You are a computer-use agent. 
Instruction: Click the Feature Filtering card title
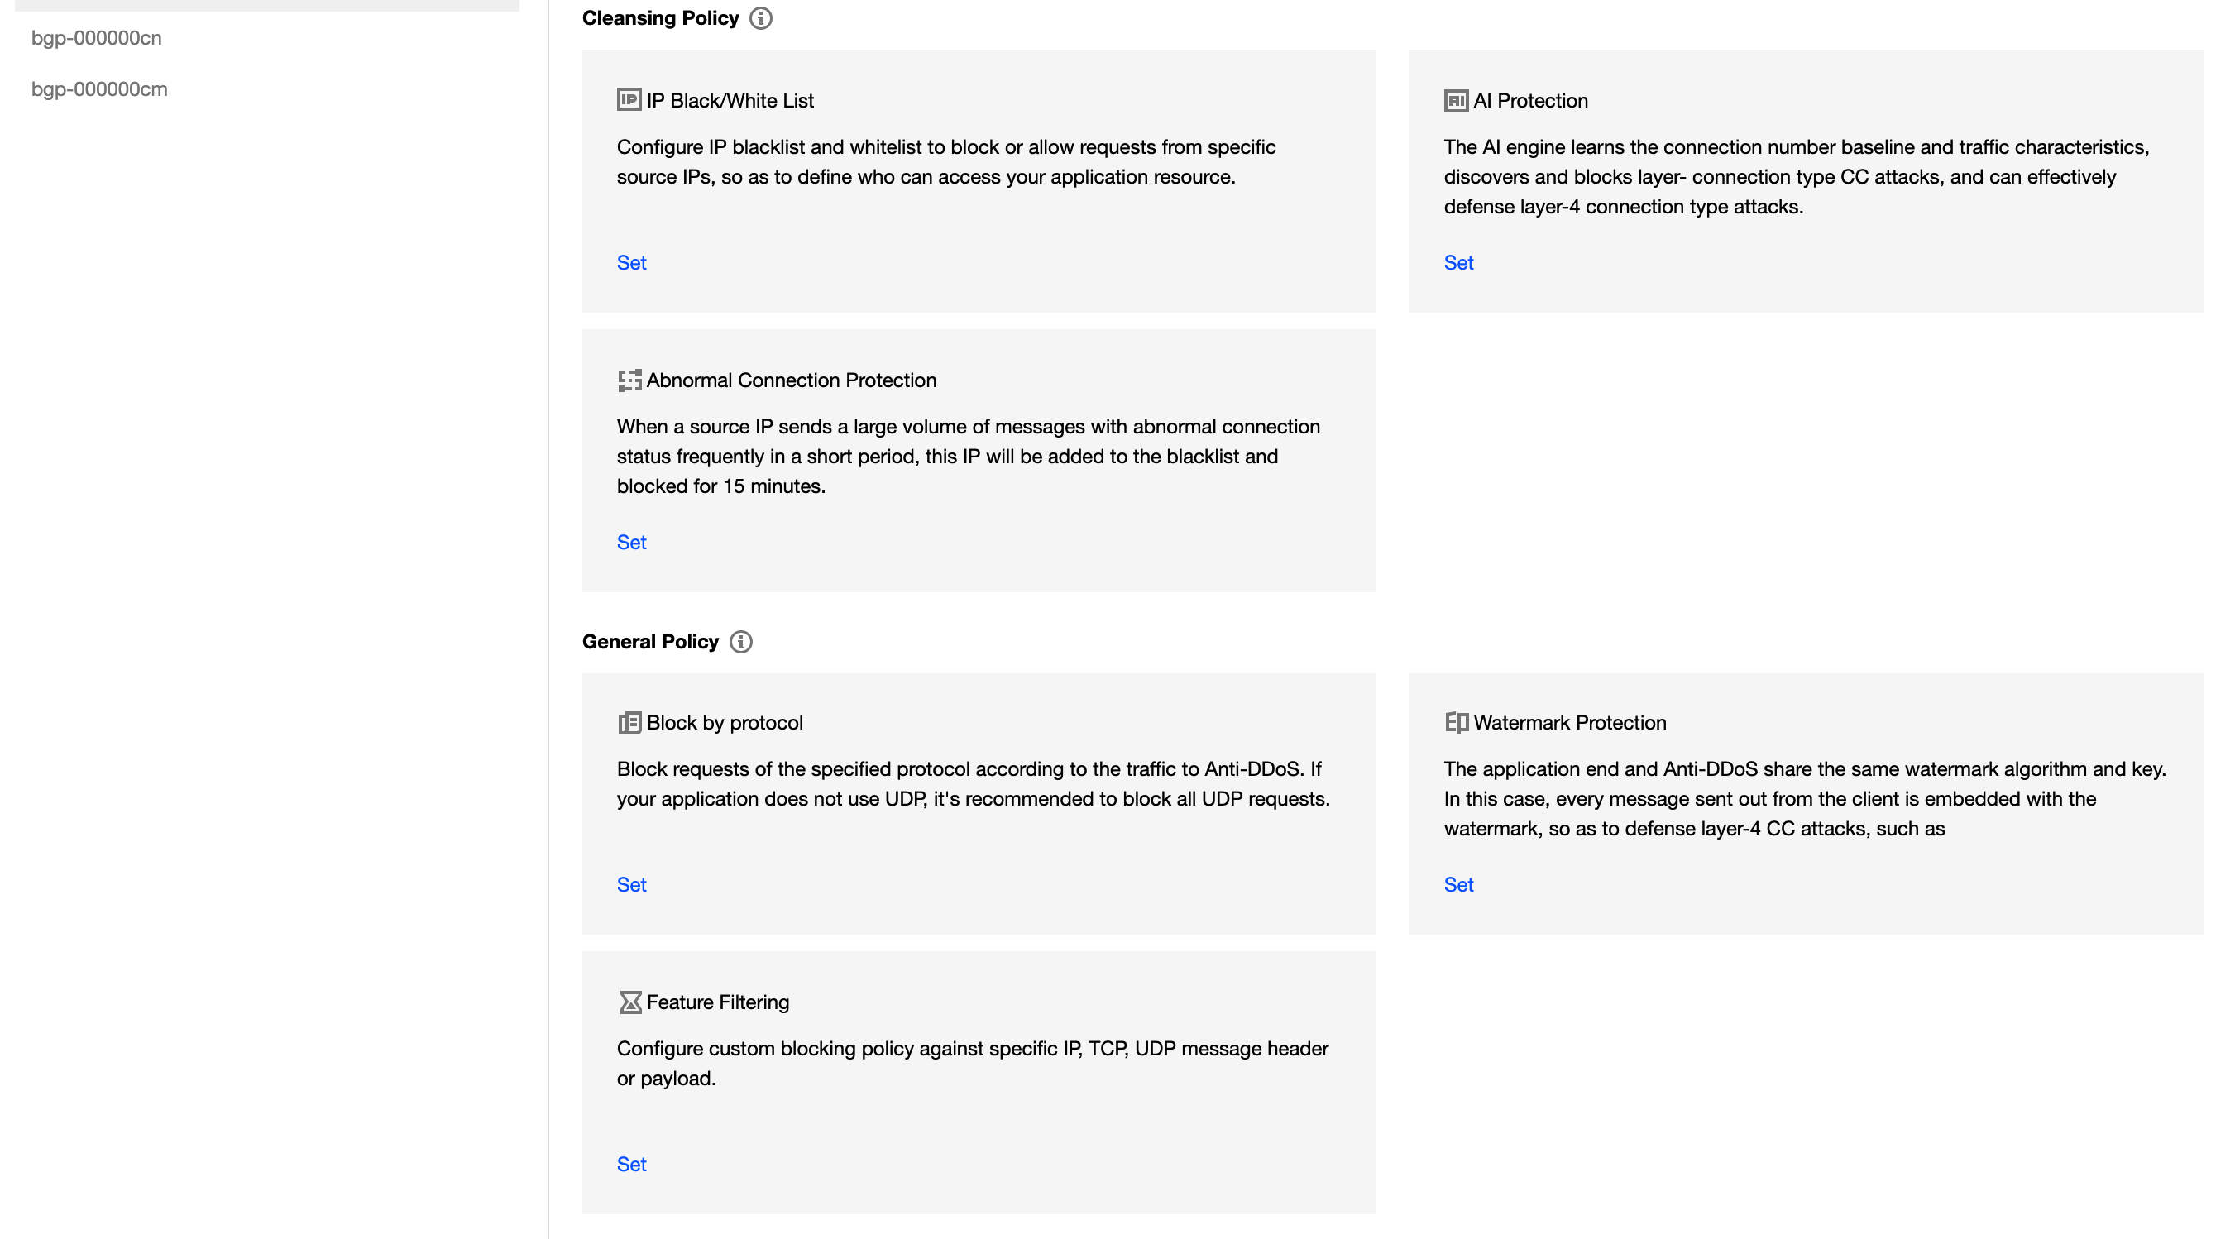(x=717, y=1002)
